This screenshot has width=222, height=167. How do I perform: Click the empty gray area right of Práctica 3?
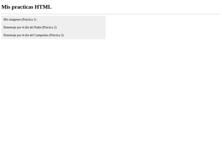pyautogui.click(x=85, y=35)
